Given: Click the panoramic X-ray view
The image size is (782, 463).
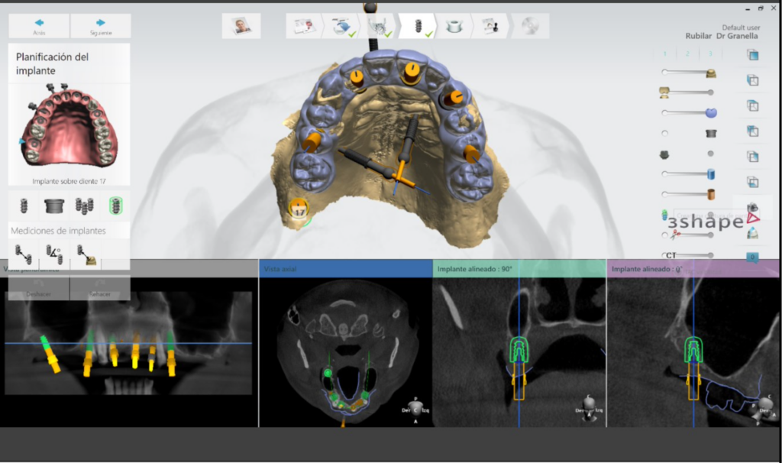Looking at the screenshot, I should 128,343.
